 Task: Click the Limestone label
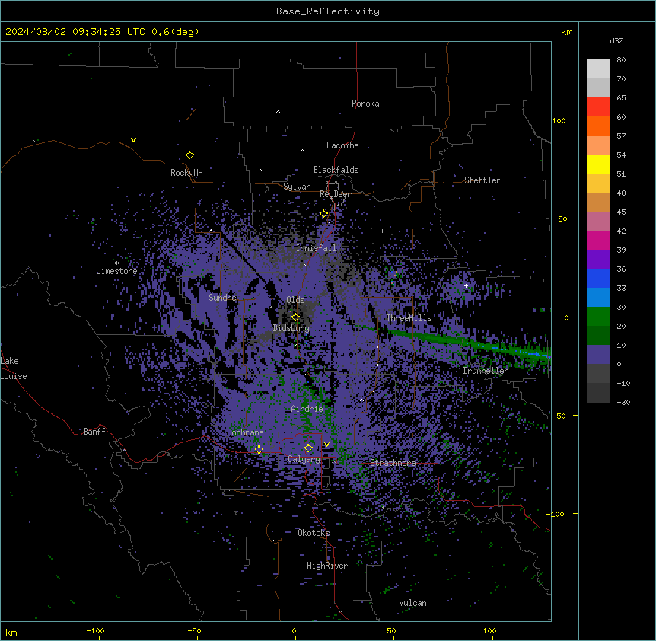point(116,271)
